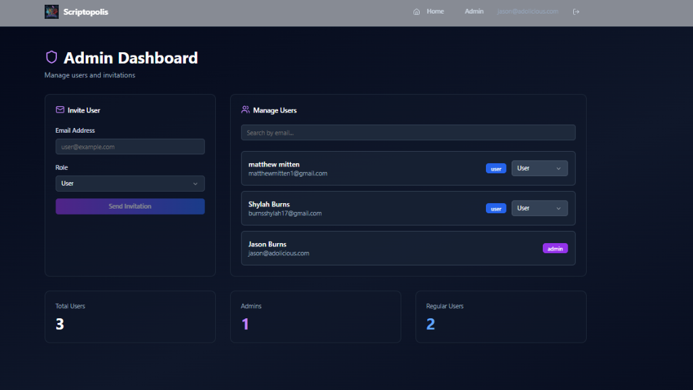Click the Admin Dashboard heading
Viewport: 693px width, 390px height.
(131, 58)
